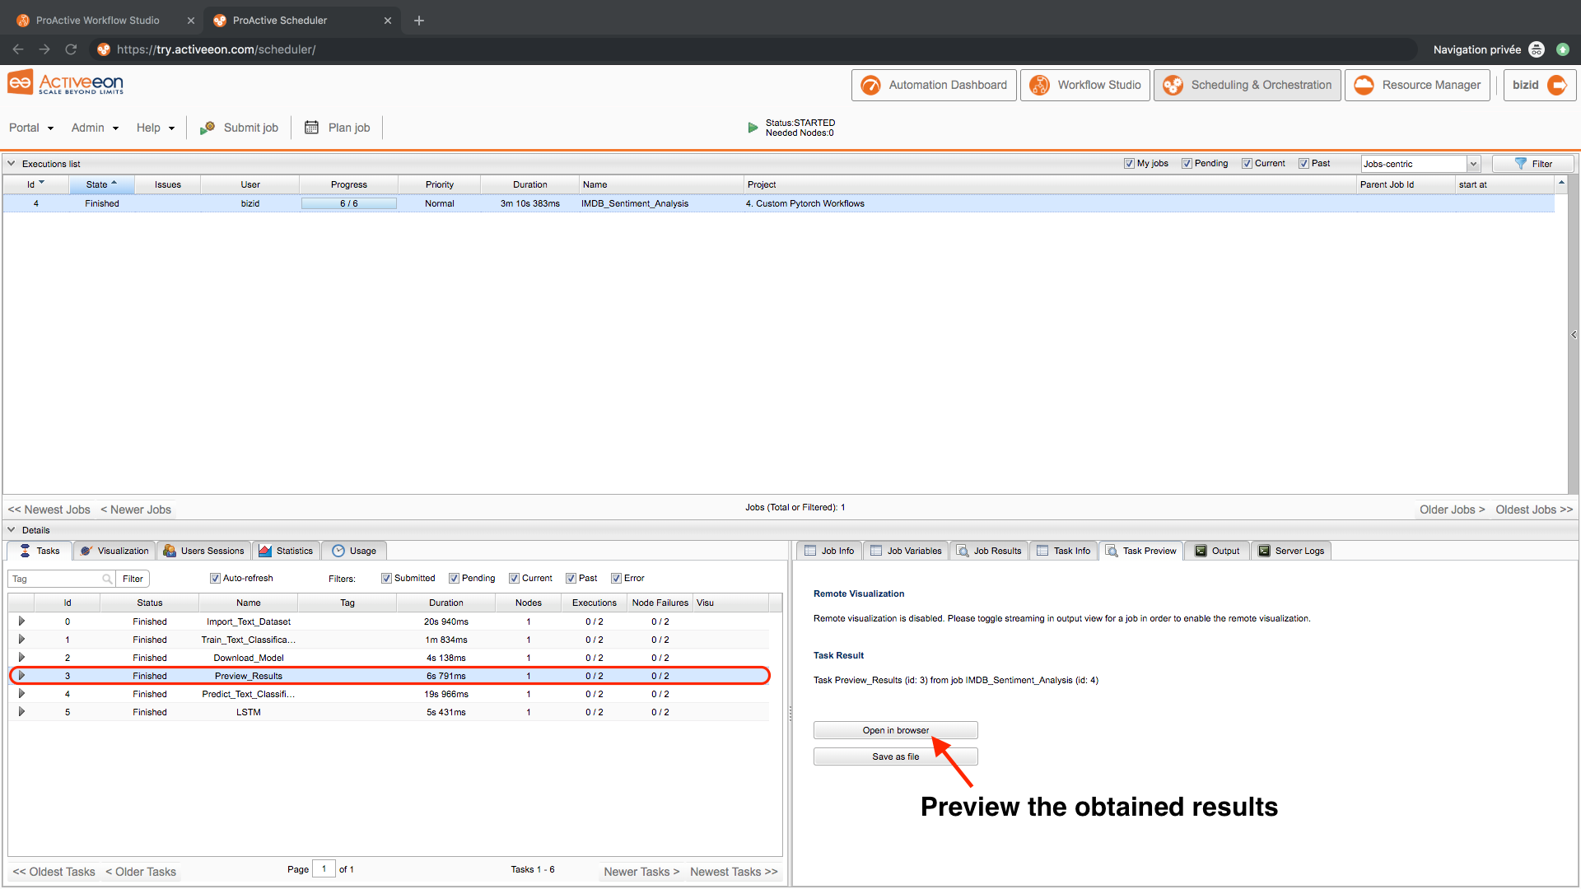The image size is (1581, 889).
Task: Toggle the jobs Pending checkbox
Action: click(x=1187, y=163)
